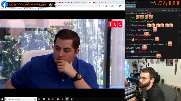181x101 pixels.
Task: Open Task View on the taskbar
Action: 39,99
